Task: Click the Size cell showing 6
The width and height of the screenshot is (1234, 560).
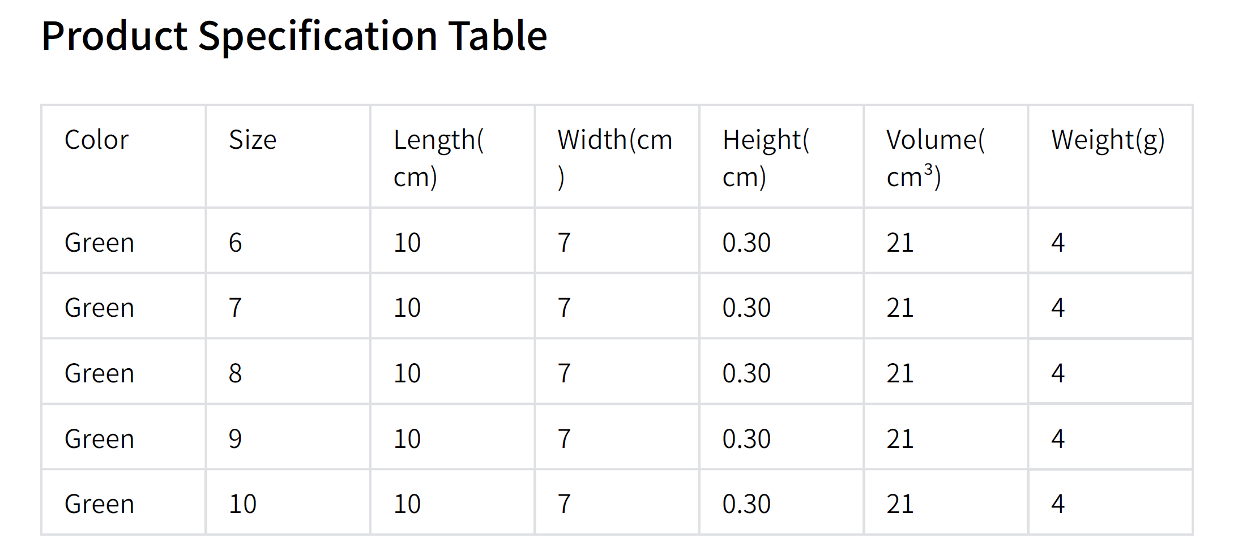Action: tap(236, 243)
